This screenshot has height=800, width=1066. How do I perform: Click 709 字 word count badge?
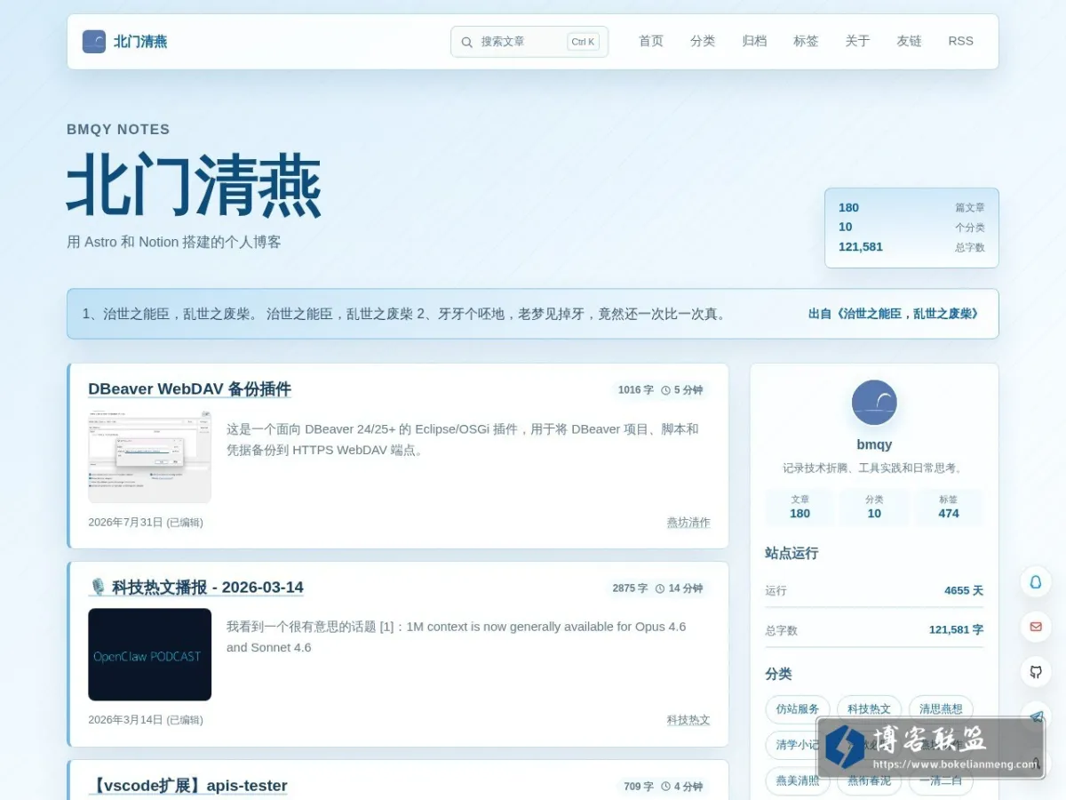pos(638,787)
